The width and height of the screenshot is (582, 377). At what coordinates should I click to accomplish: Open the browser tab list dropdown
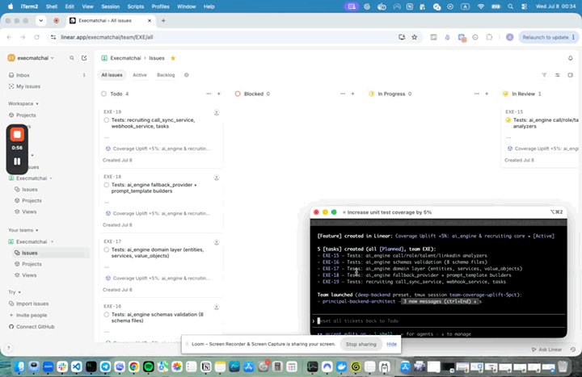click(x=41, y=21)
